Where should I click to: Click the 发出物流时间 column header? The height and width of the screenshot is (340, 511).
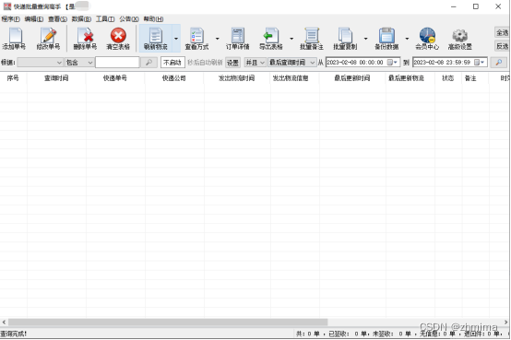pyautogui.click(x=237, y=78)
